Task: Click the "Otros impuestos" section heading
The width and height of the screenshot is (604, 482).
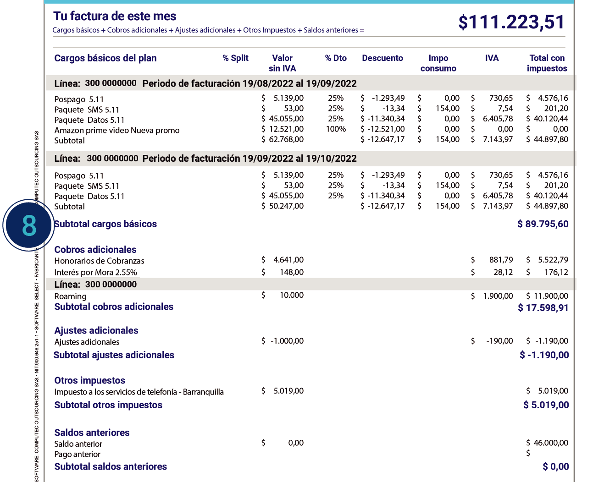Action: pos(89,381)
